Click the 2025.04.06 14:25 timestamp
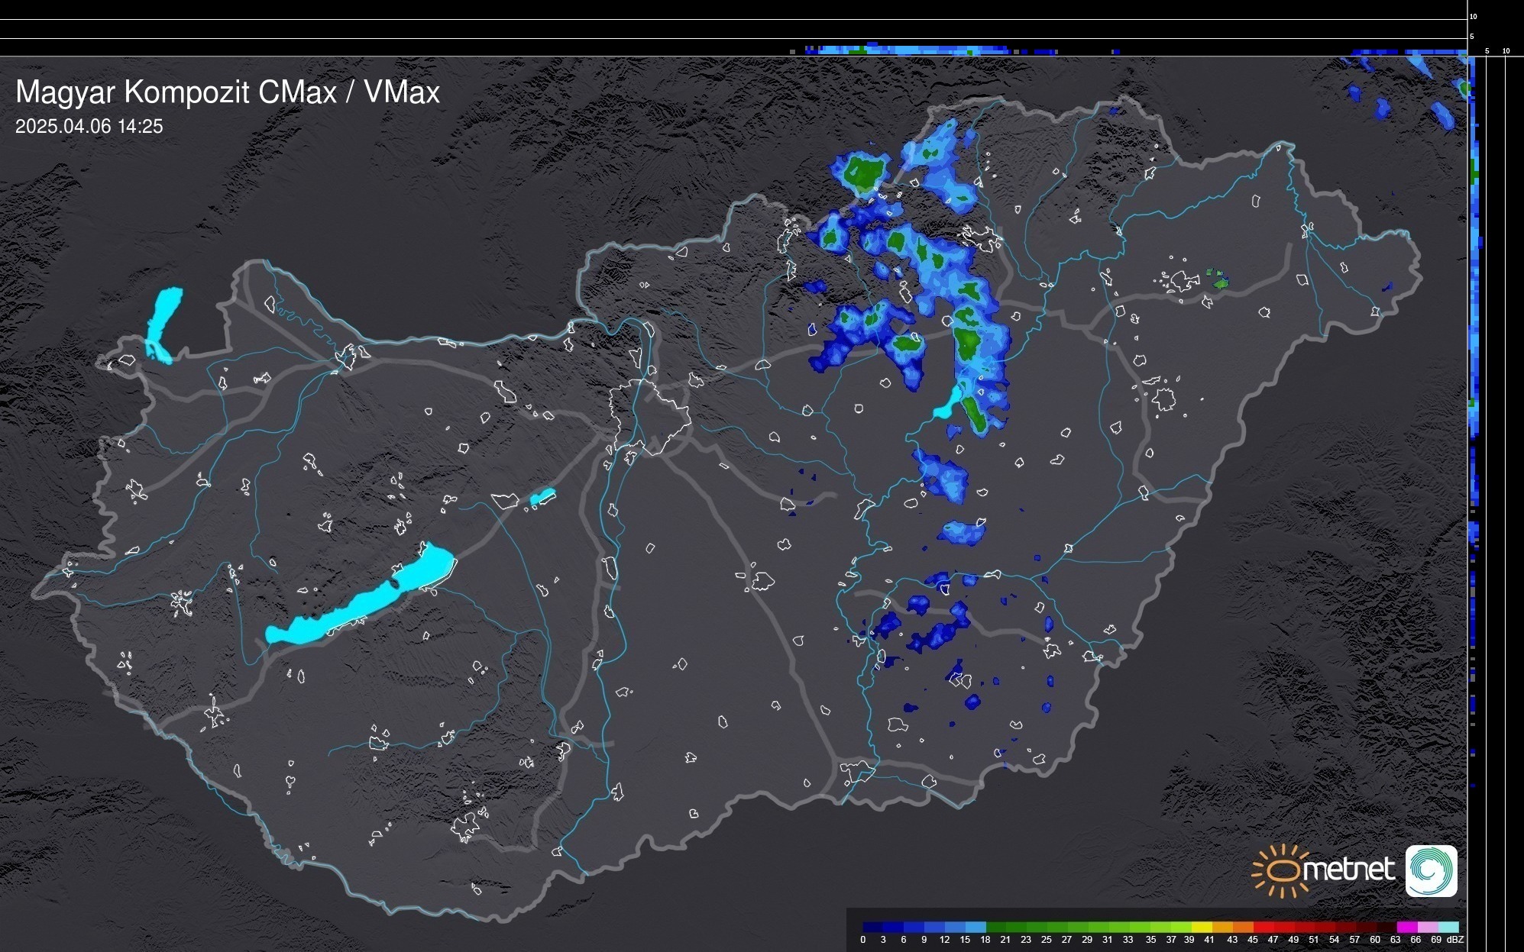1524x952 pixels. [89, 127]
